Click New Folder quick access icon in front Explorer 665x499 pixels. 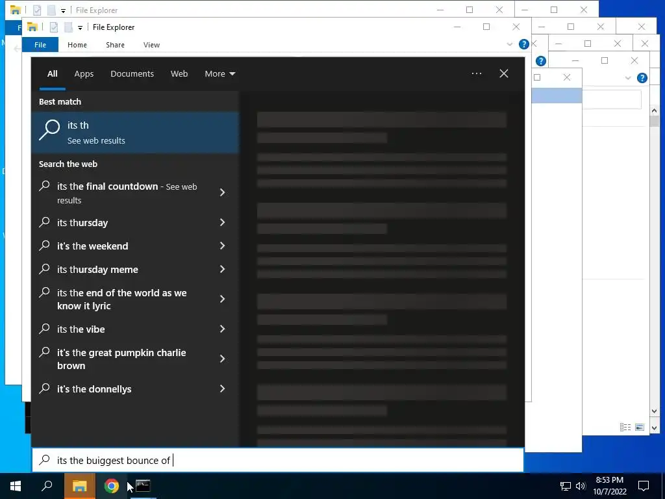pyautogui.click(x=68, y=27)
